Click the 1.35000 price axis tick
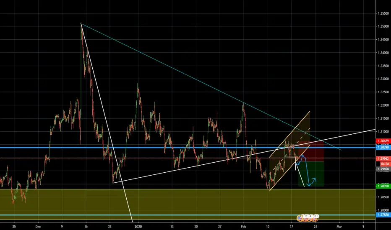This screenshot has width=391, height=230. (383, 26)
